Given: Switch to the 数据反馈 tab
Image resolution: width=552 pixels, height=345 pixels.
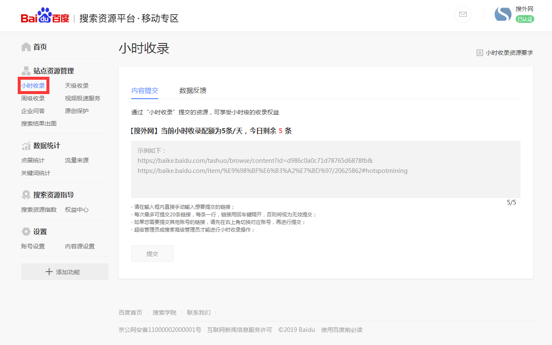Looking at the screenshot, I should tap(192, 90).
